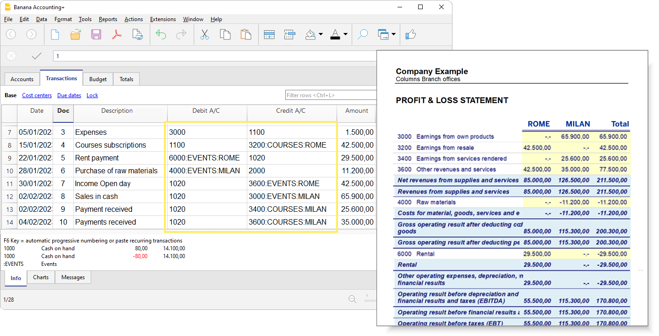The height and width of the screenshot is (336, 659).
Task: Expand the fill color dropdown arrow
Action: click(x=321, y=34)
